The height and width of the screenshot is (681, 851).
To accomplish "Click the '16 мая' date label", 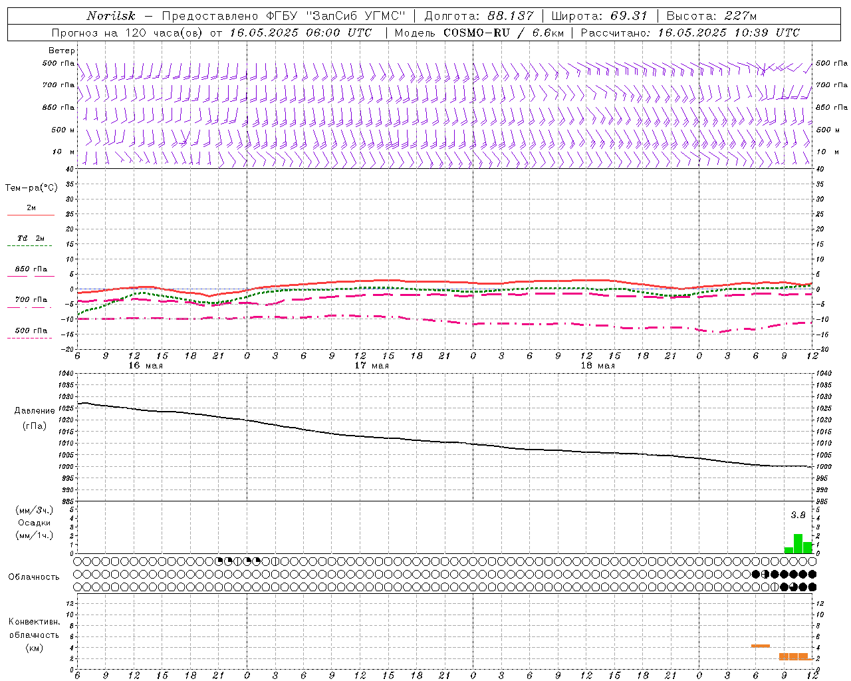I will coord(146,365).
